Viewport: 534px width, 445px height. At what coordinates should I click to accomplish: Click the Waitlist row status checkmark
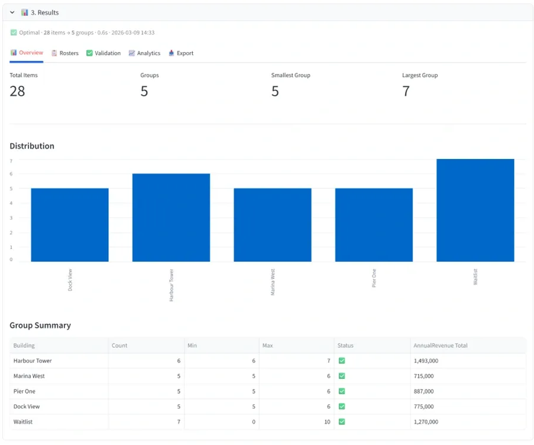point(341,422)
